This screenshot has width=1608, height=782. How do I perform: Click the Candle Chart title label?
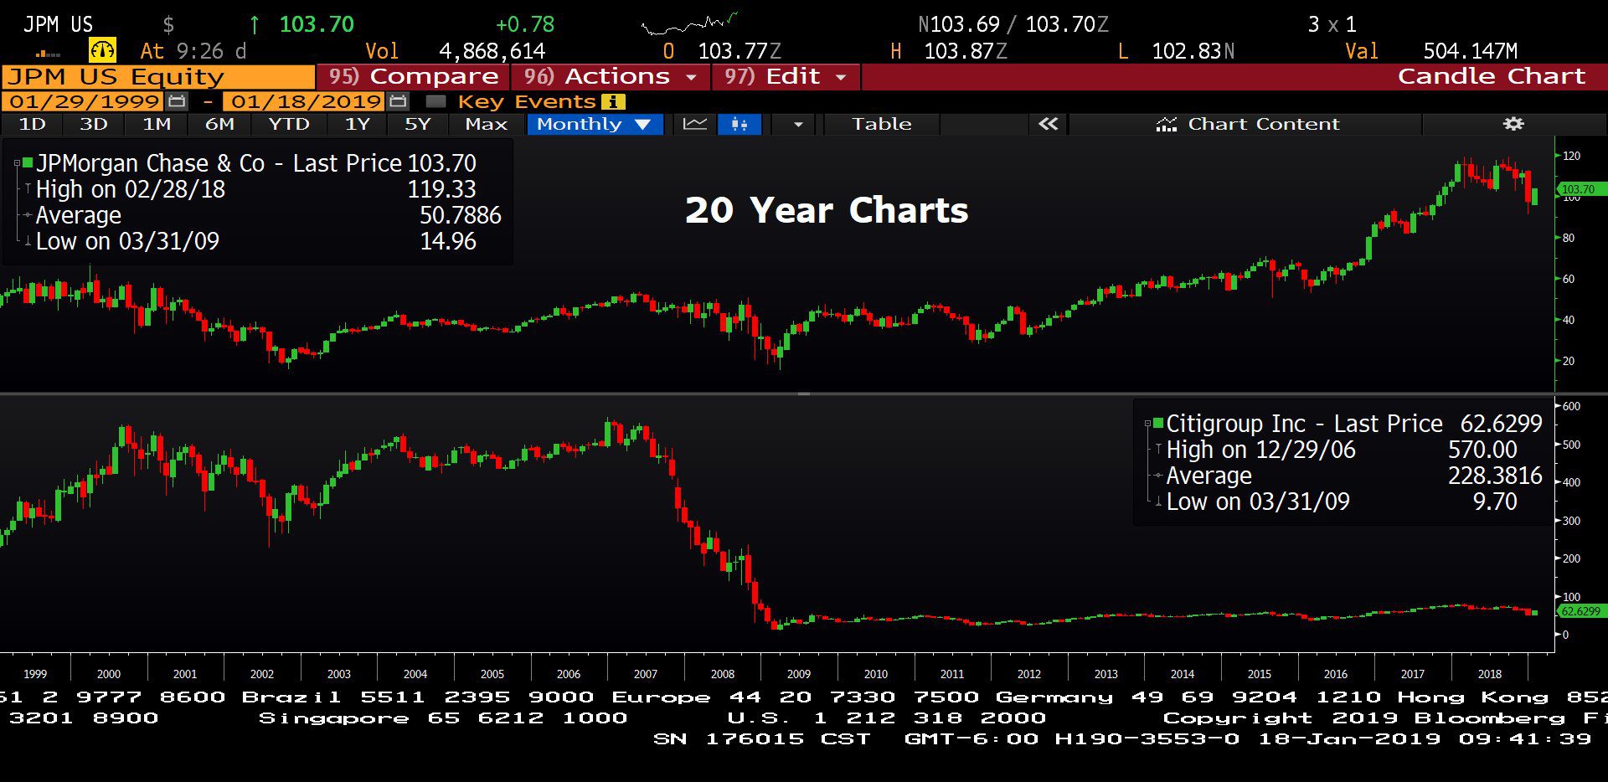tap(1492, 76)
